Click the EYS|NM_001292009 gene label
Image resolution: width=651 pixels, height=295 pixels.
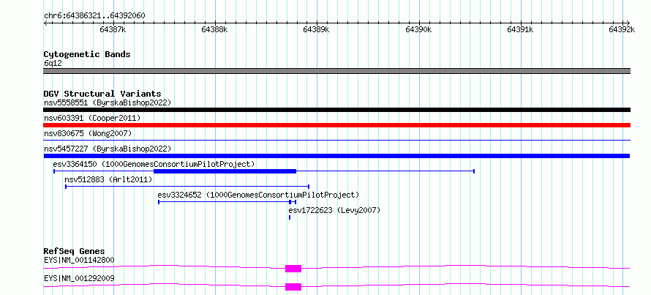click(79, 278)
